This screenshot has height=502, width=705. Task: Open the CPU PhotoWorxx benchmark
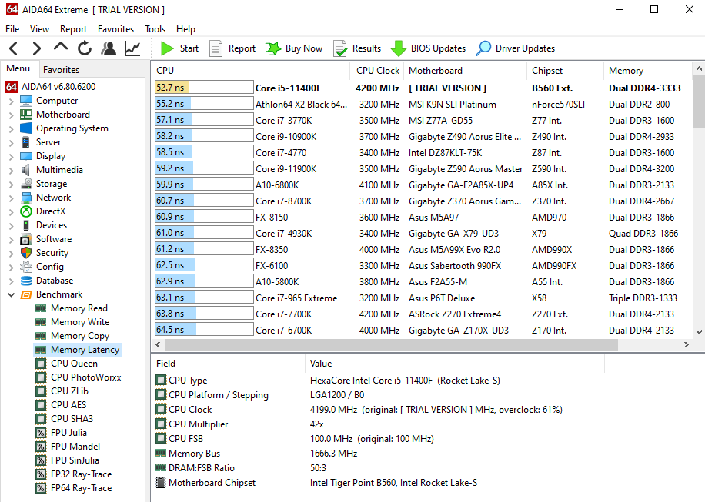point(86,377)
